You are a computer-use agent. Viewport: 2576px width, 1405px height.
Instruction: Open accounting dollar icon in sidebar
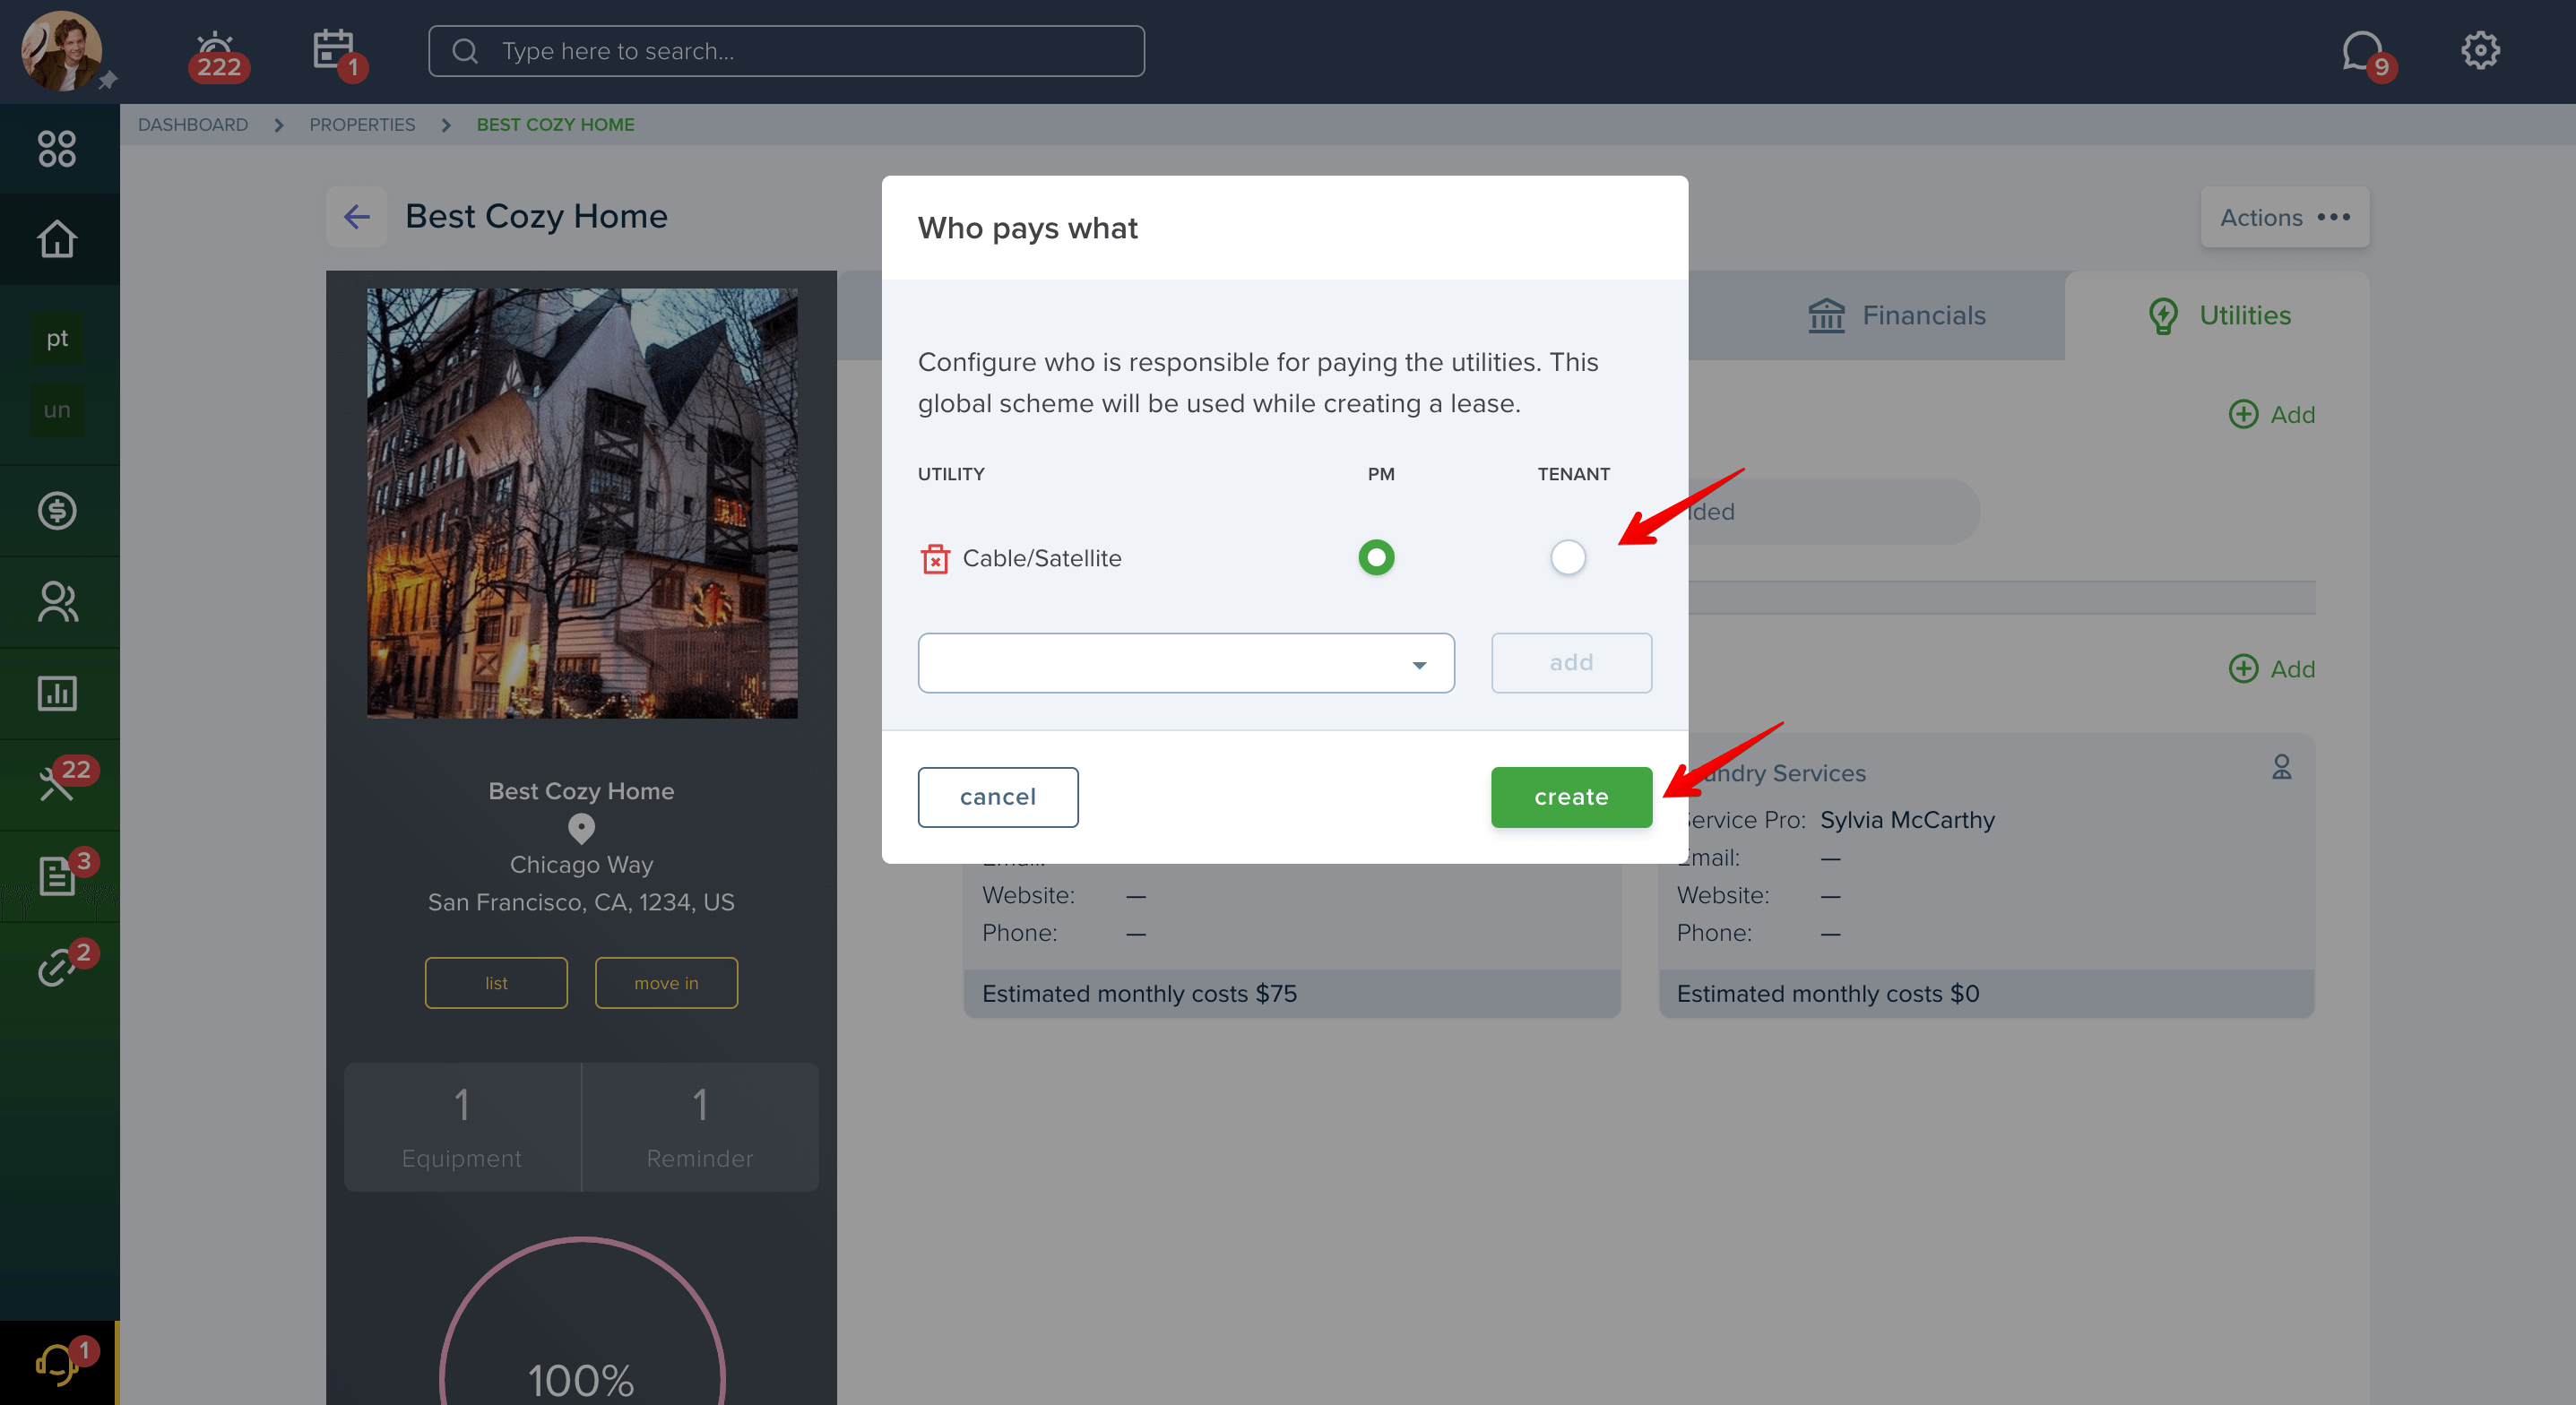click(57, 511)
